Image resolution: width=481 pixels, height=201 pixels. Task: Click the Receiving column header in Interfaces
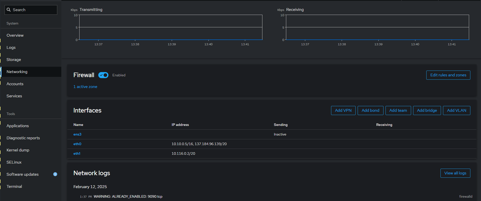(384, 125)
